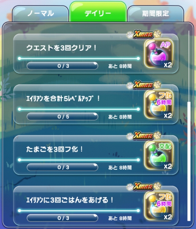The width and height of the screenshot is (196, 229).
Task: Click the 0 / 3 feeding progress bar
Action: point(62,218)
